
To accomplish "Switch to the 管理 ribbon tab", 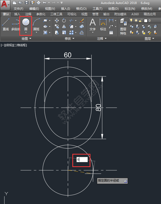I will (95, 14).
